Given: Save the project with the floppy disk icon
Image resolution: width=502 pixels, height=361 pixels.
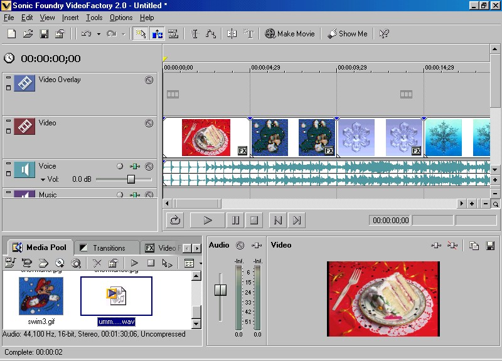Looking at the screenshot, I should coord(44,34).
